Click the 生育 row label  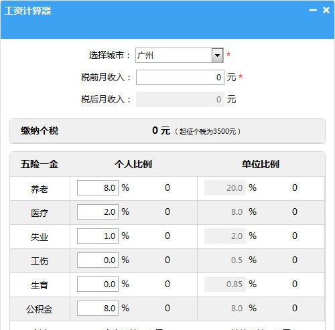(40, 285)
